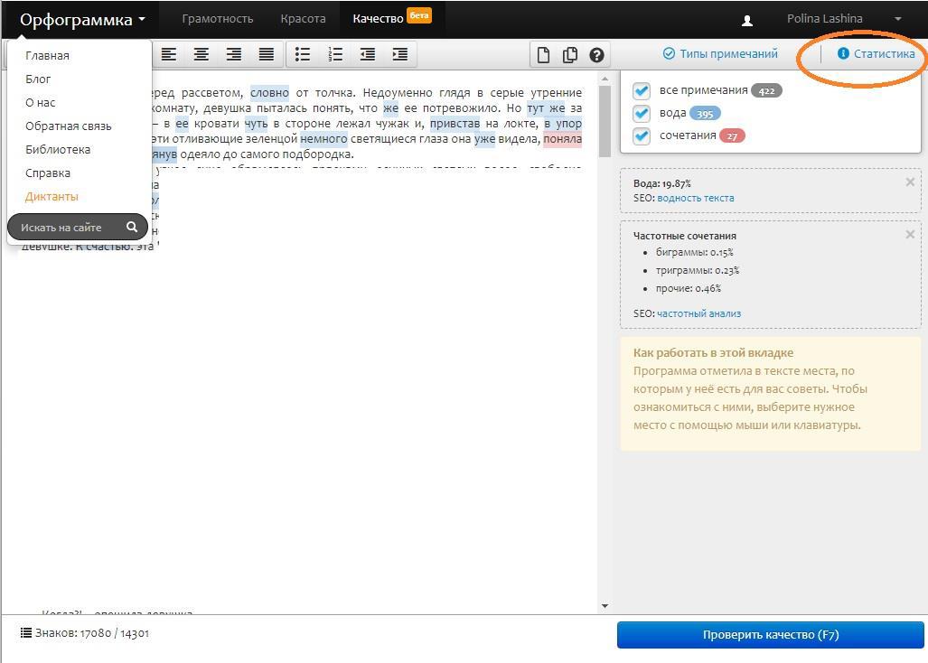This screenshot has width=928, height=663.
Task: Select Диктанты from the site menu
Action: click(52, 197)
